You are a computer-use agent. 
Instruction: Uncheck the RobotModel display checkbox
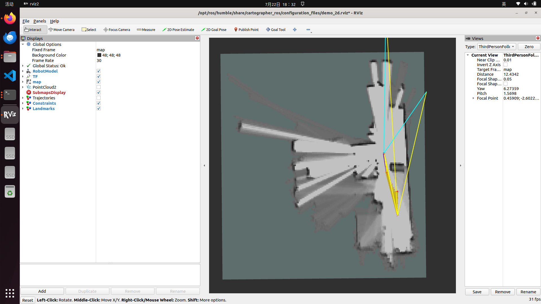point(99,71)
